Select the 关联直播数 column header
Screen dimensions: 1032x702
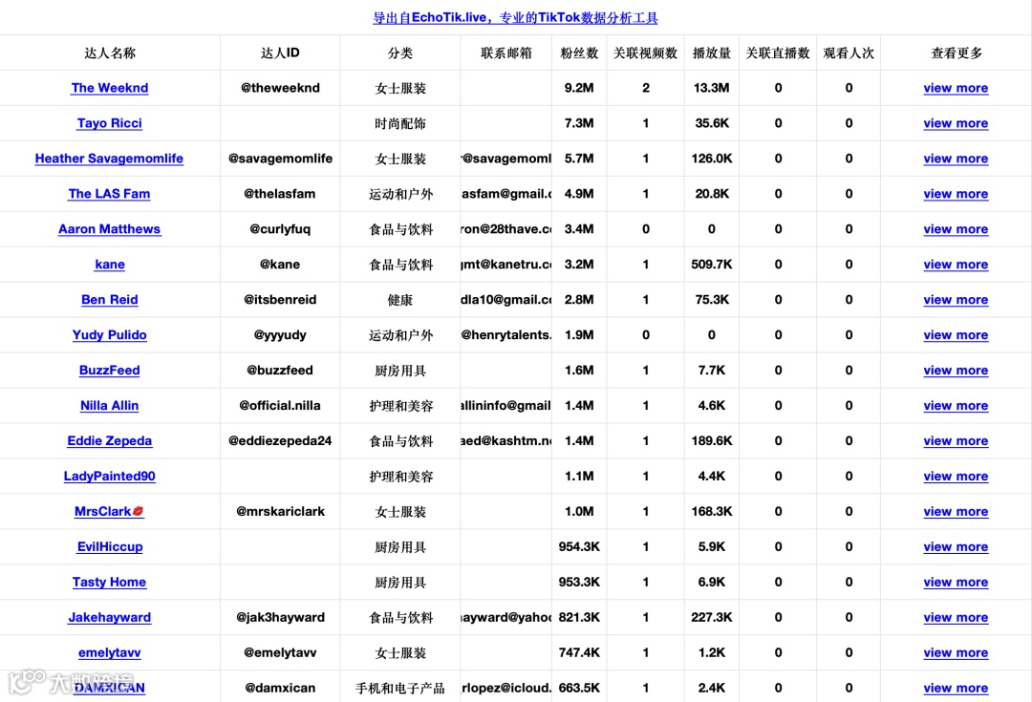coord(778,53)
